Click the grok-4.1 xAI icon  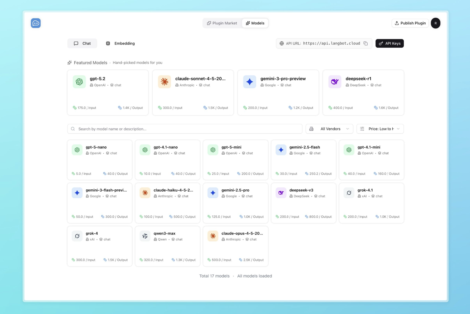[x=349, y=193]
